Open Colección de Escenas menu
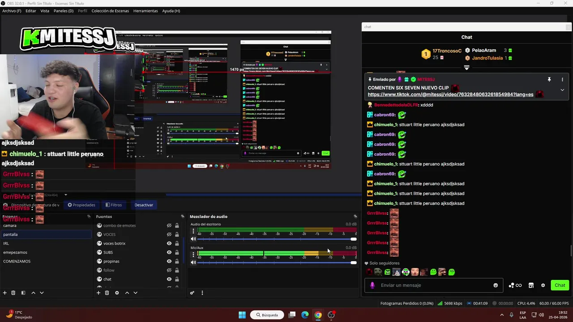Image resolution: width=573 pixels, height=322 pixels. (110, 11)
